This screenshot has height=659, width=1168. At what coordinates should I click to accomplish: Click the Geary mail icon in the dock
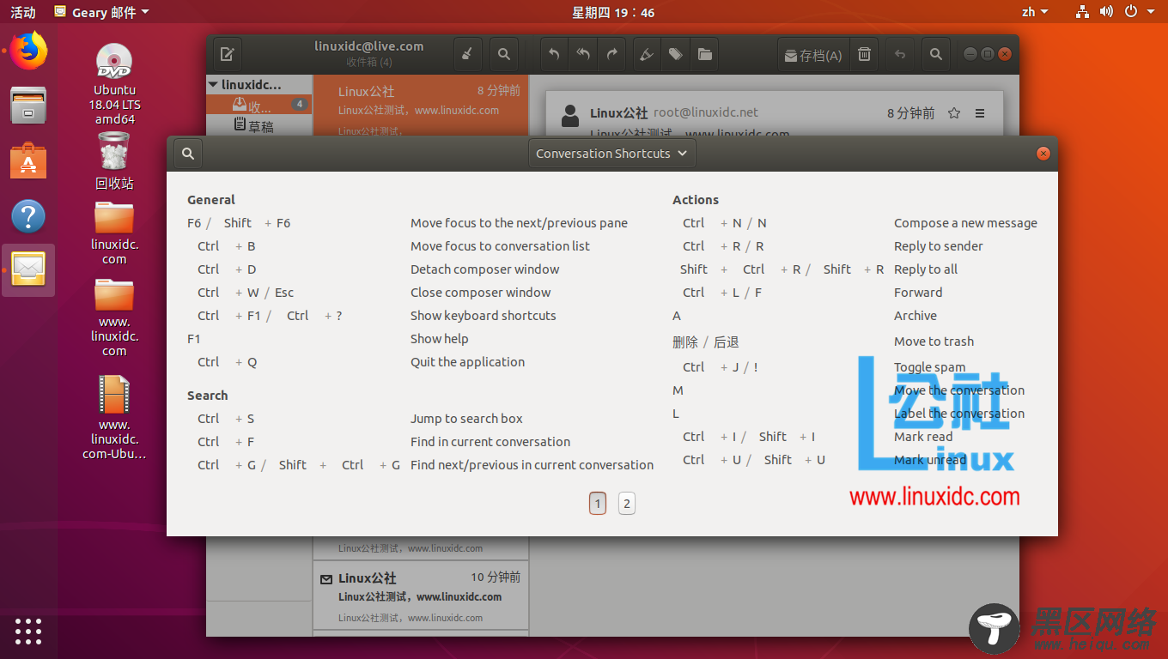(28, 270)
